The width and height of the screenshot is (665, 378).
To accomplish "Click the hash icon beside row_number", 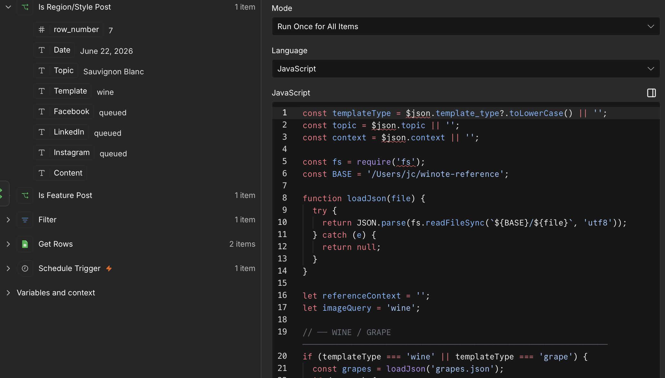I will pyautogui.click(x=42, y=29).
